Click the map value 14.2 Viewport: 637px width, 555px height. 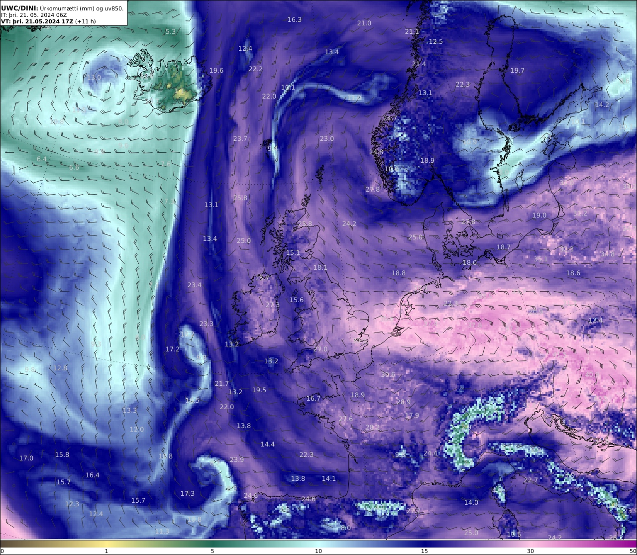pos(602,105)
